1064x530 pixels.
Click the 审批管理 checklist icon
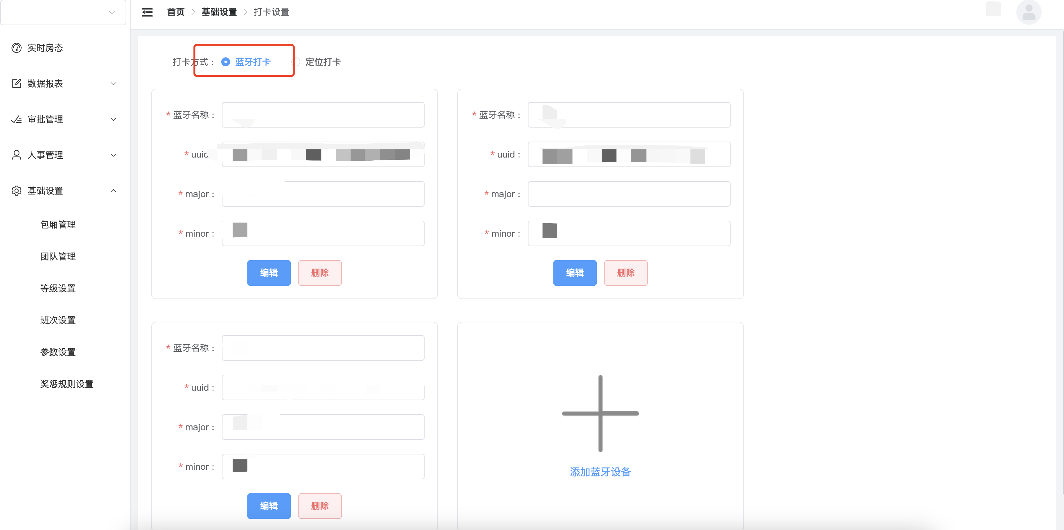point(17,119)
